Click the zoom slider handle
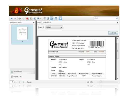This screenshot has width=126, height=96. (x=101, y=82)
